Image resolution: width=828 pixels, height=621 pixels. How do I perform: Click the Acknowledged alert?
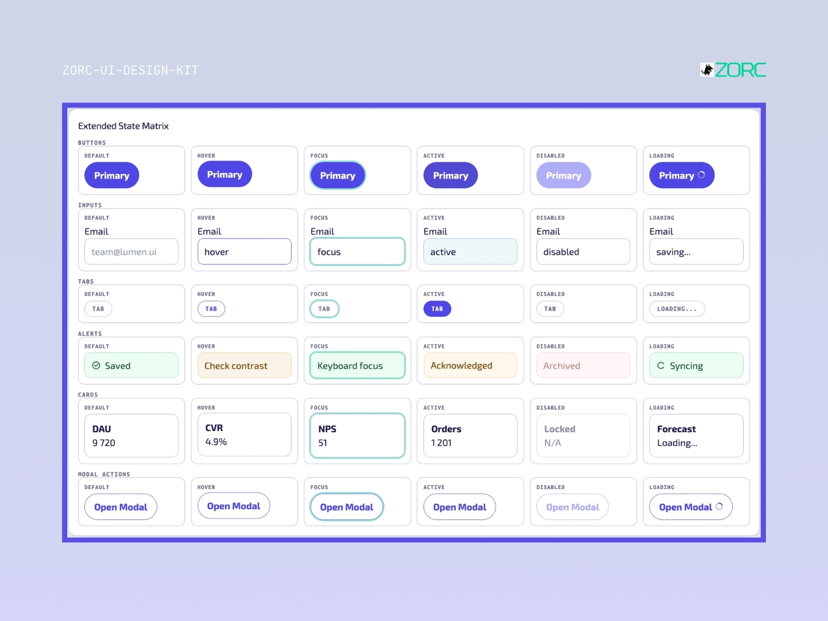point(470,365)
